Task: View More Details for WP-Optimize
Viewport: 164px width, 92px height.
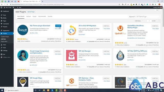Action: pos(107,81)
